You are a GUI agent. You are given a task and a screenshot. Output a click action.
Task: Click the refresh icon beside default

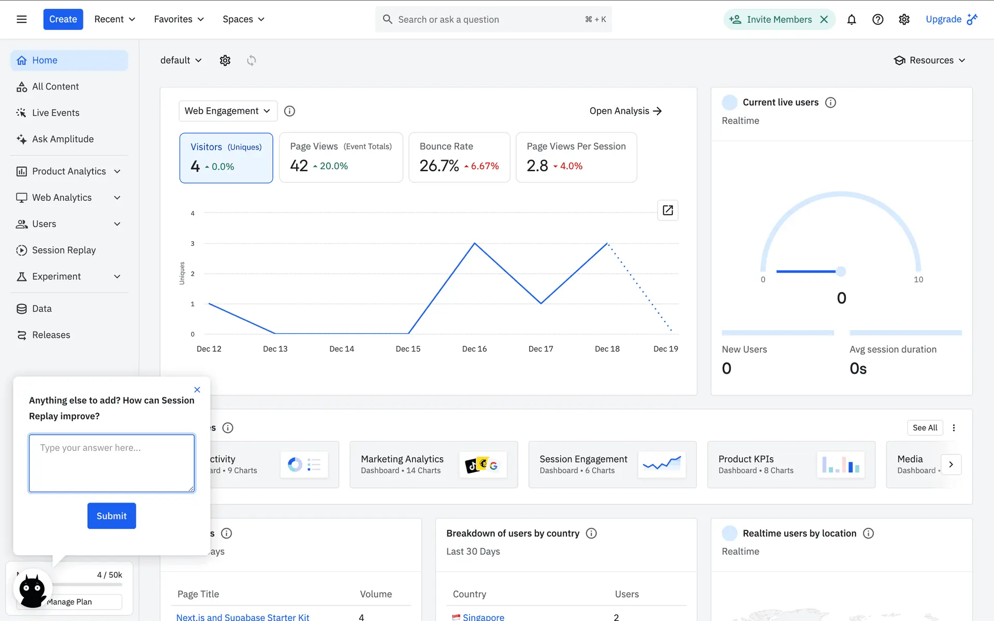point(252,61)
